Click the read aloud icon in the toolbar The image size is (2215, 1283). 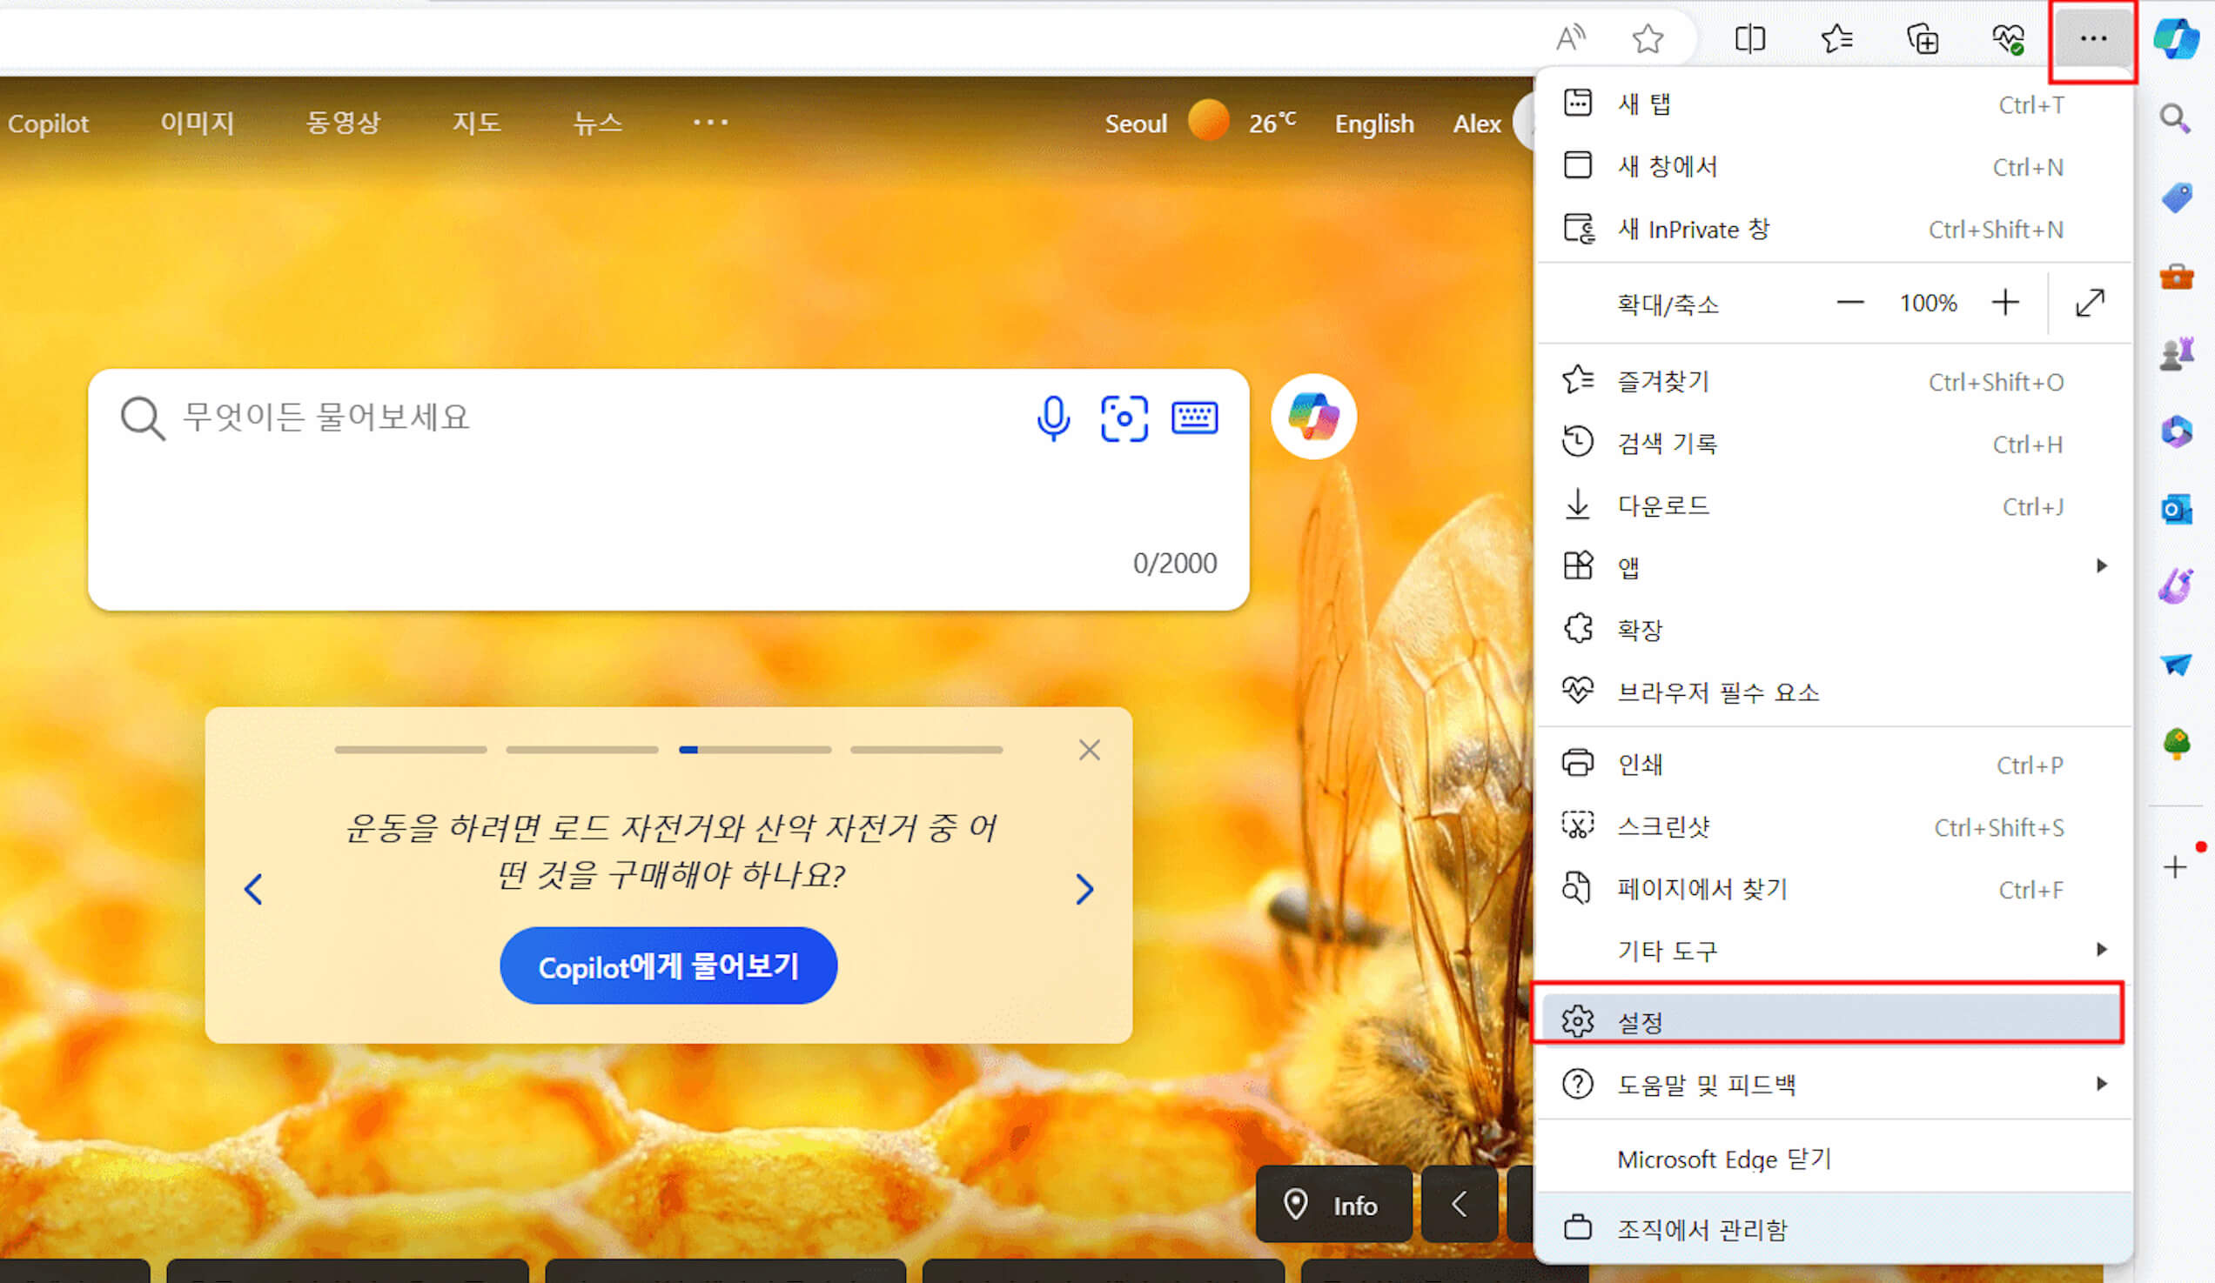click(1571, 37)
